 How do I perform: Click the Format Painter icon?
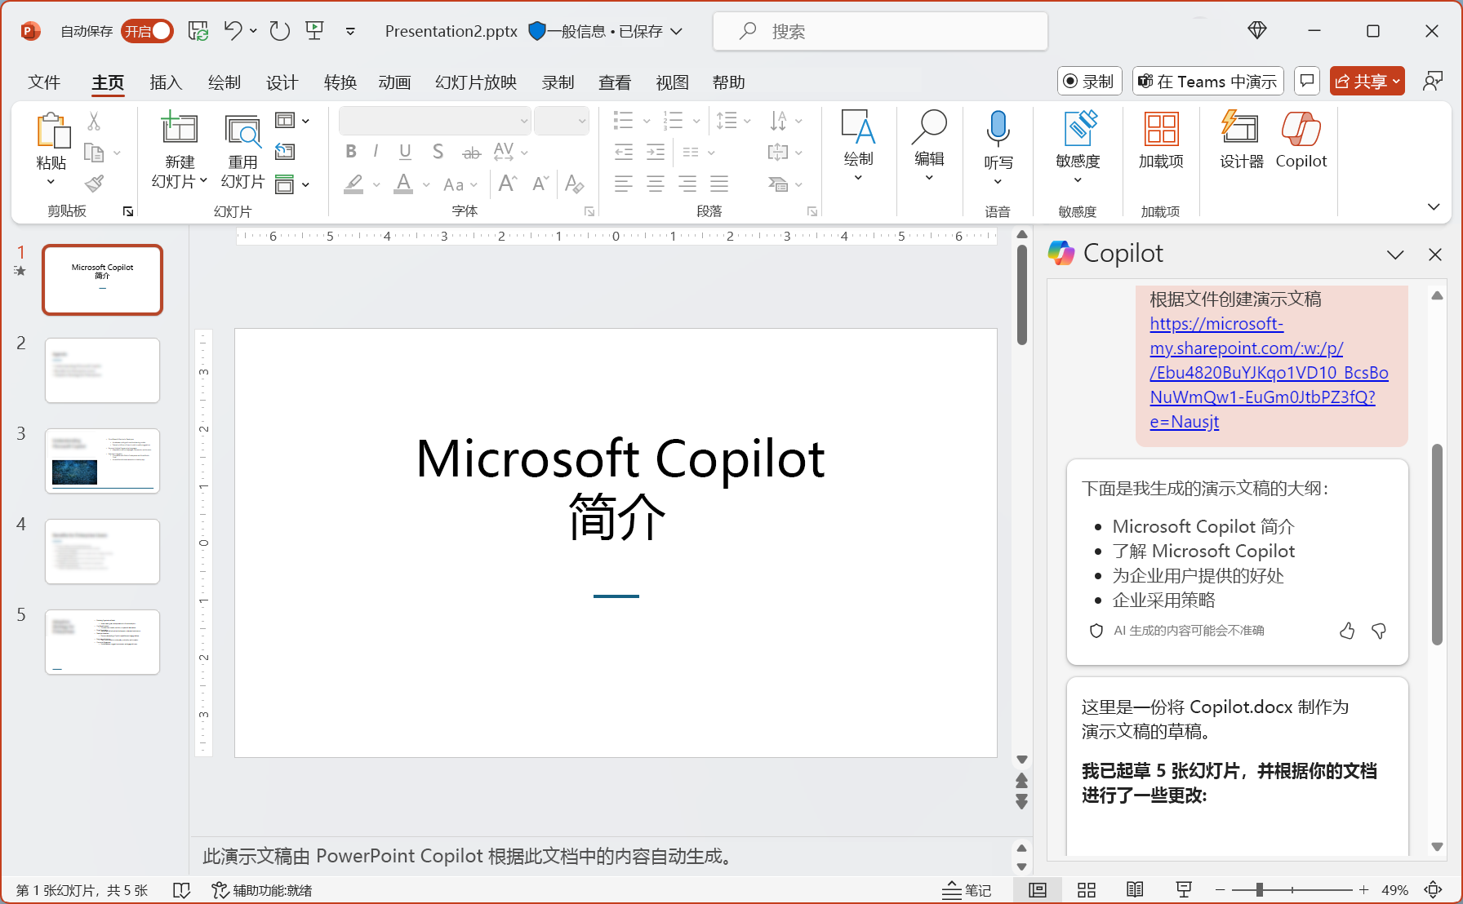95,184
